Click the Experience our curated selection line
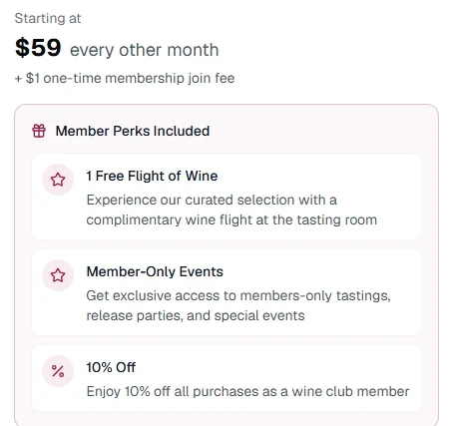 point(212,200)
